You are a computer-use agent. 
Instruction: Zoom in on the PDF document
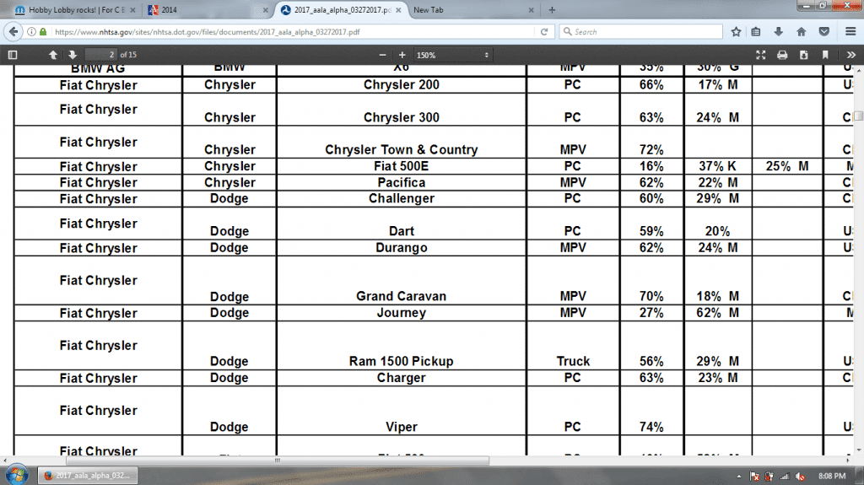click(402, 55)
